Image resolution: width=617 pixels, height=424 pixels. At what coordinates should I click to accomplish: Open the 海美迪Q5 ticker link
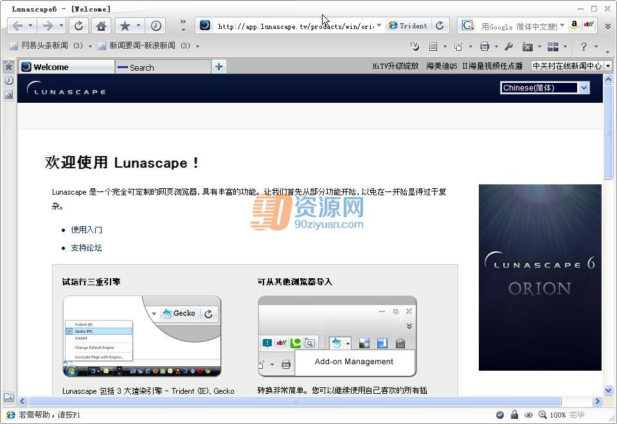(442, 66)
